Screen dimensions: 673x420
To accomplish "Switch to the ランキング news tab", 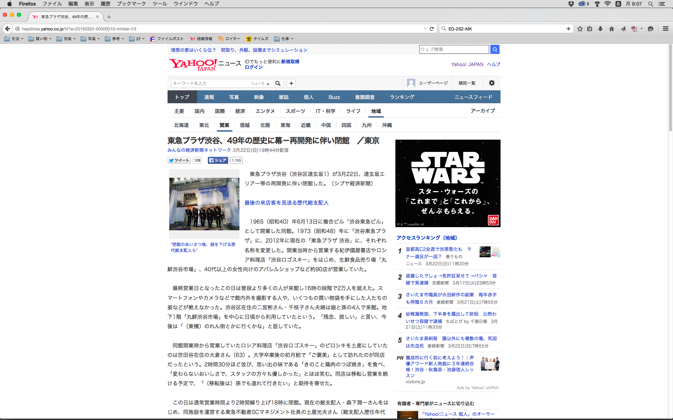I will click(x=402, y=97).
